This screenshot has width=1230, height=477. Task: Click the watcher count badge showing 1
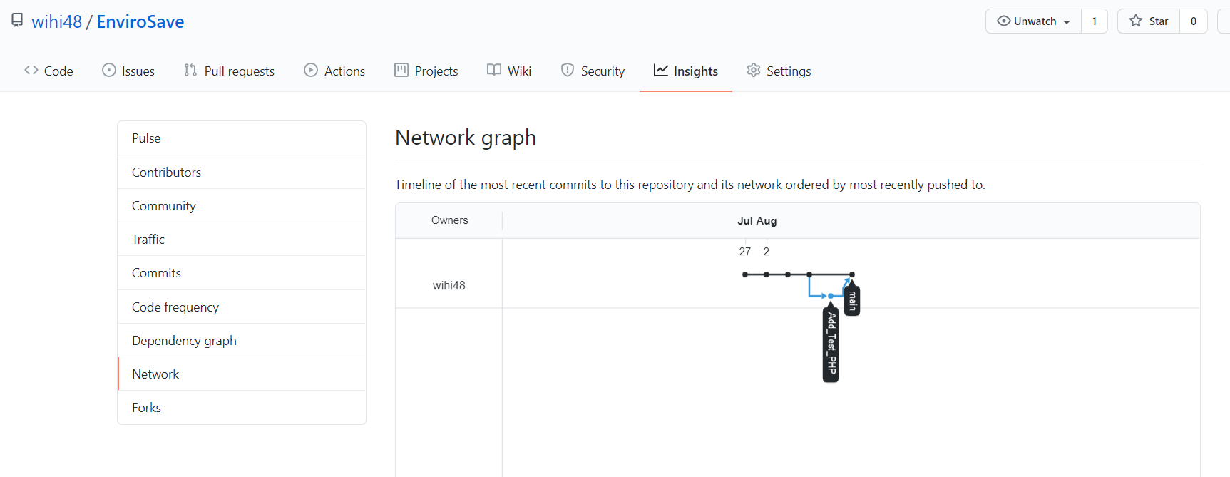1095,21
